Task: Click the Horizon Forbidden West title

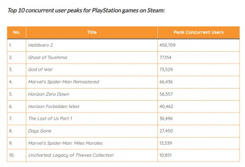Action: pos(54,107)
